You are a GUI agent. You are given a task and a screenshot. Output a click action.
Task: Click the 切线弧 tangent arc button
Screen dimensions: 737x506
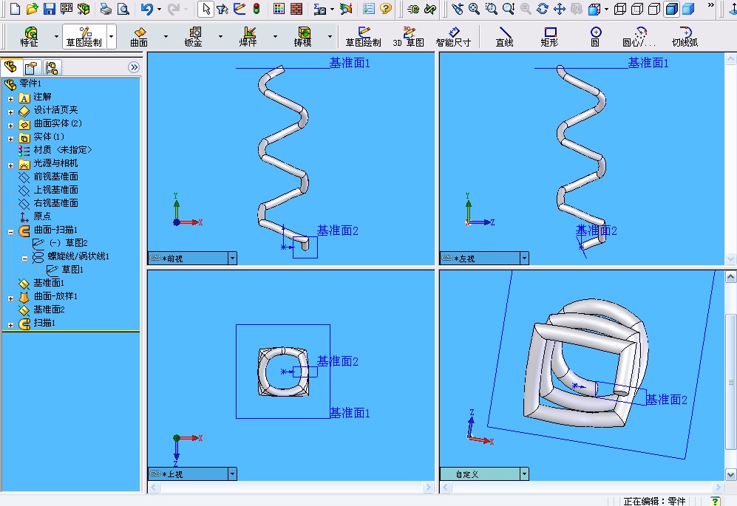coord(685,37)
